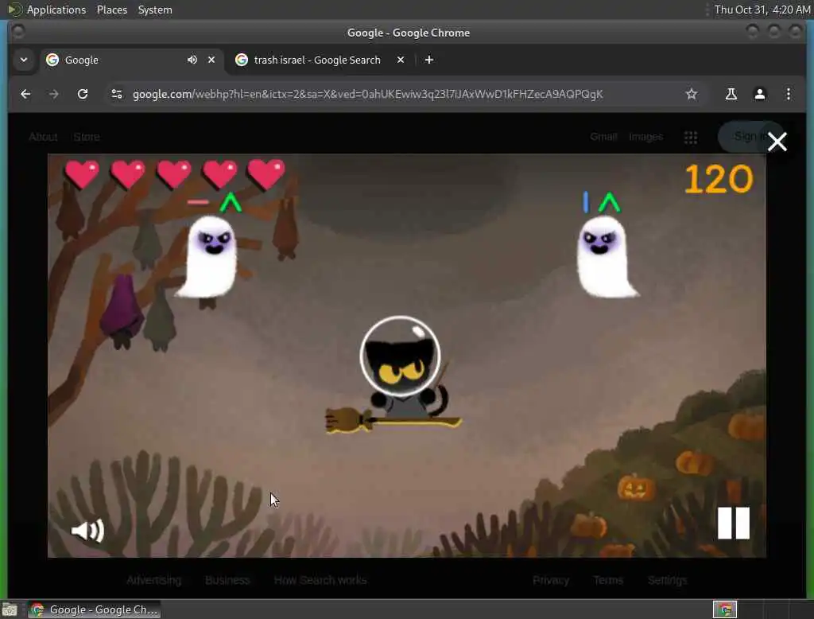Click the right ghost enemy

point(605,257)
